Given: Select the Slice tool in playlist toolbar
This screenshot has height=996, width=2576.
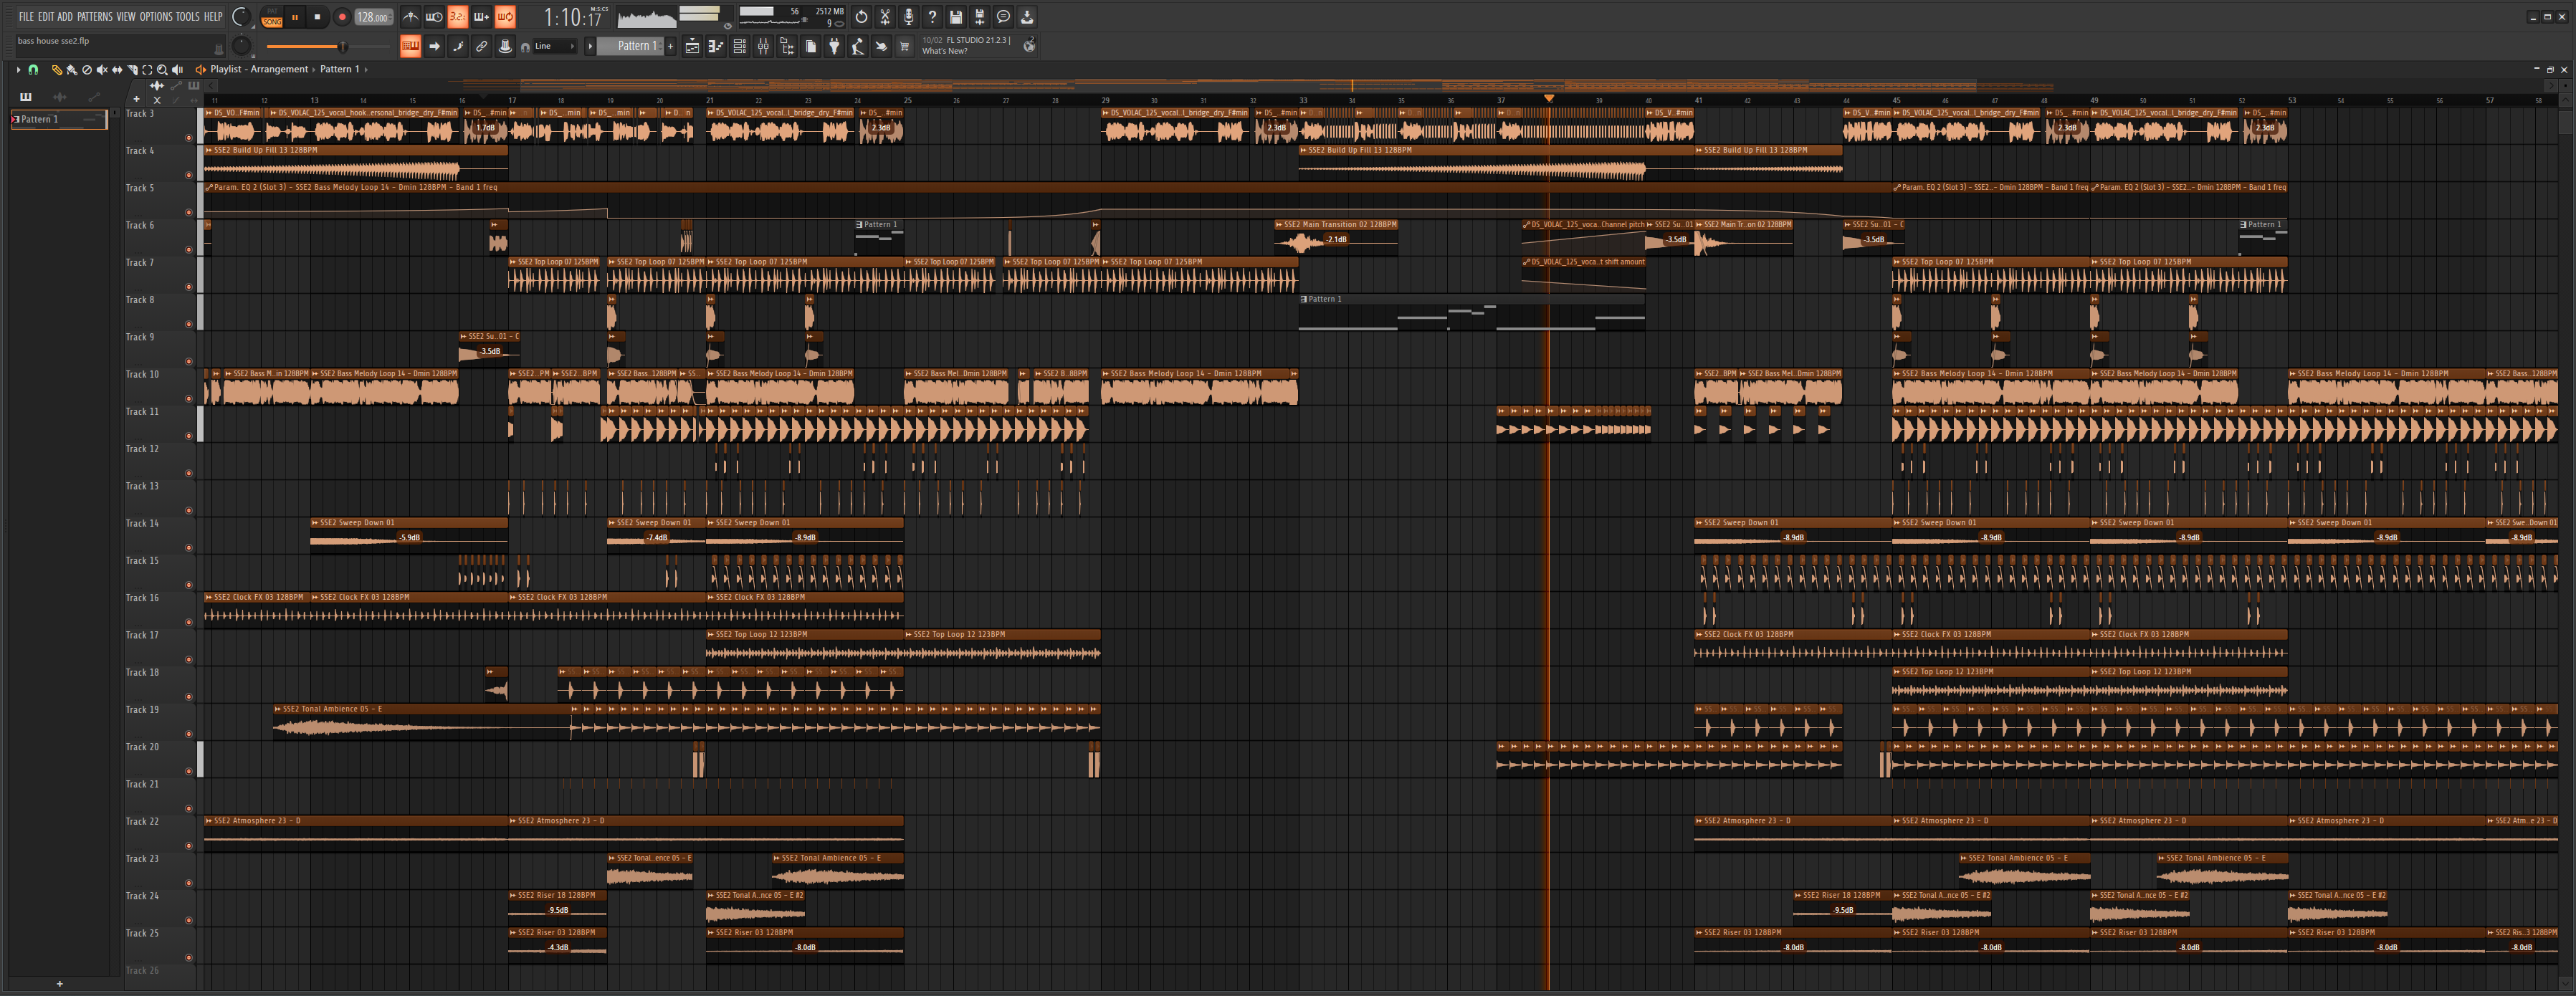Looking at the screenshot, I should tap(132, 69).
